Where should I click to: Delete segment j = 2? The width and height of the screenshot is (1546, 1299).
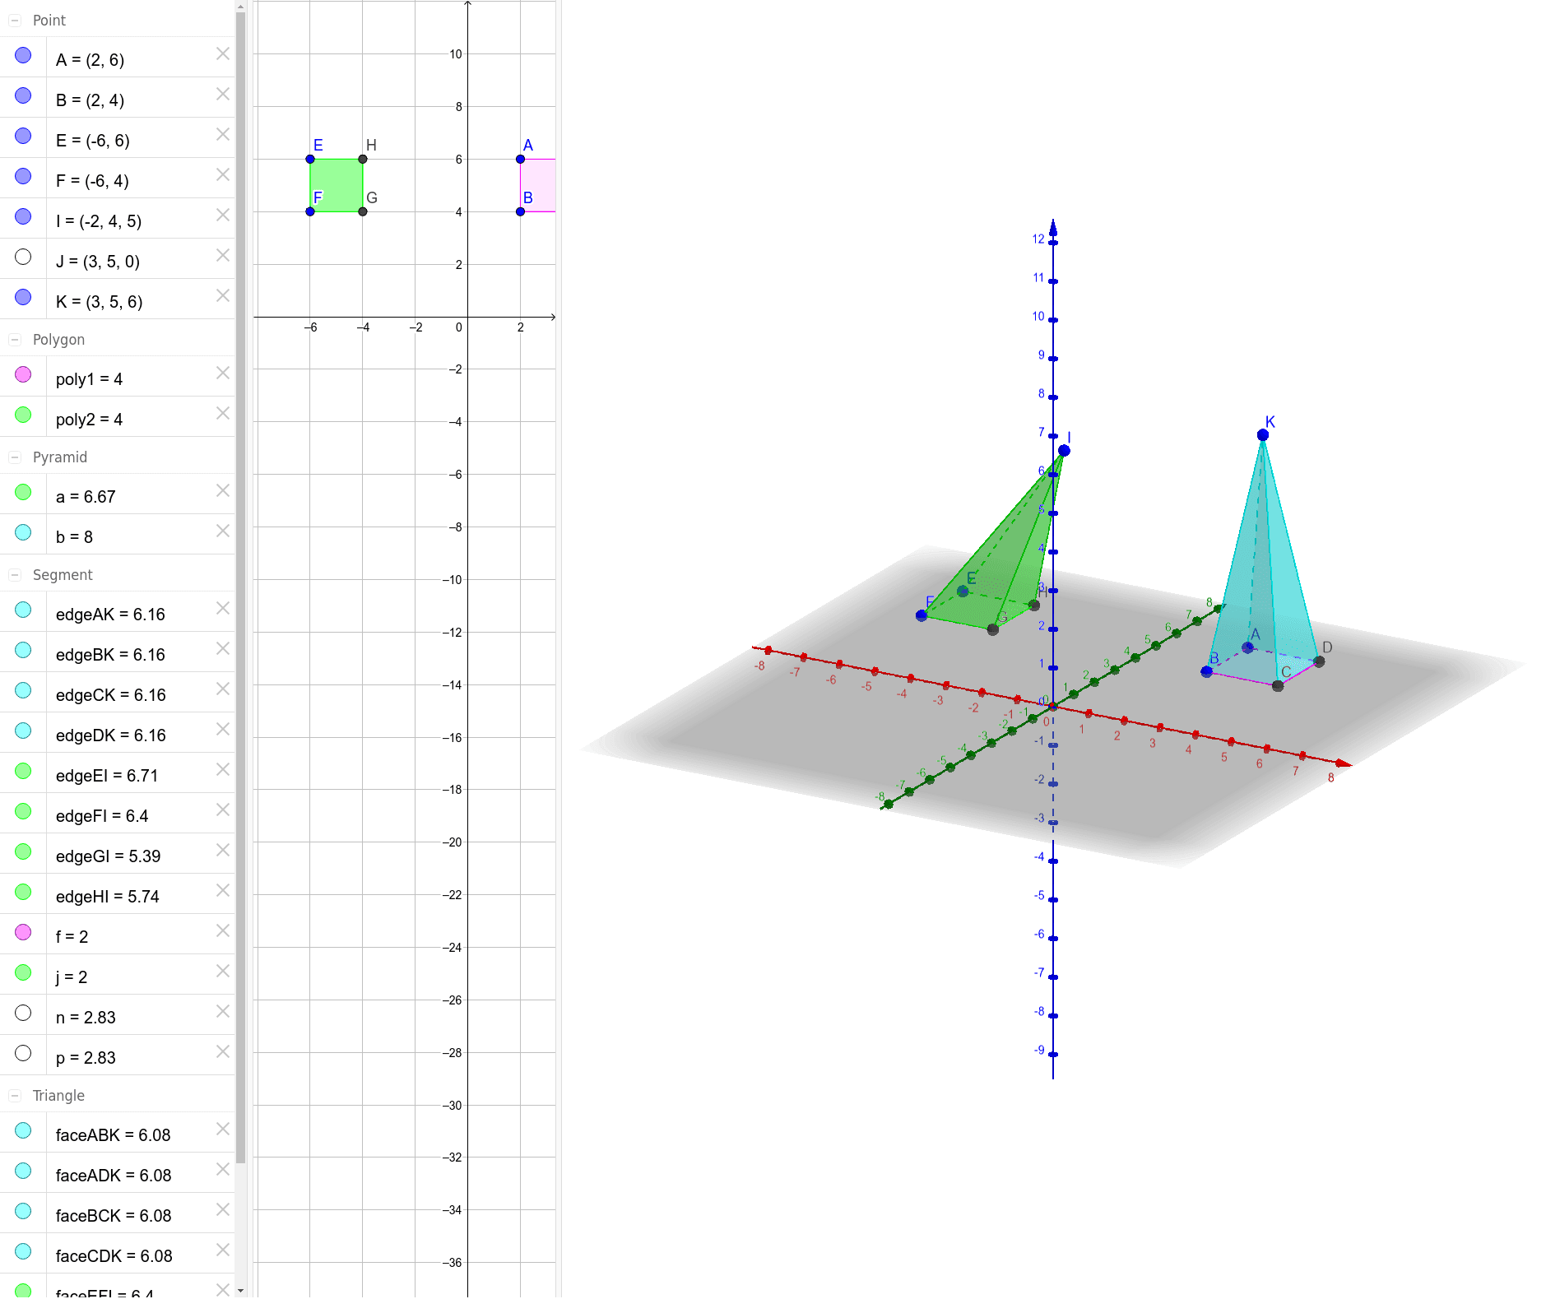pyautogui.click(x=223, y=971)
